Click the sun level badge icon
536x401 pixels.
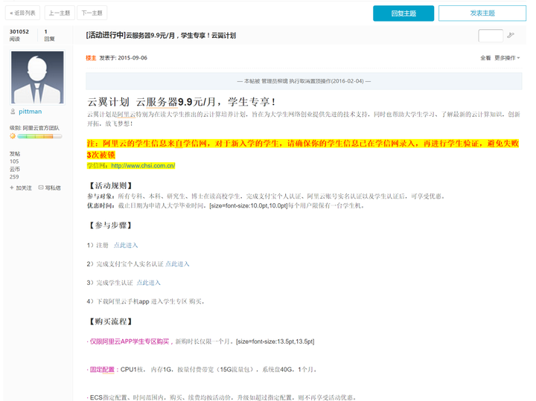(13, 136)
